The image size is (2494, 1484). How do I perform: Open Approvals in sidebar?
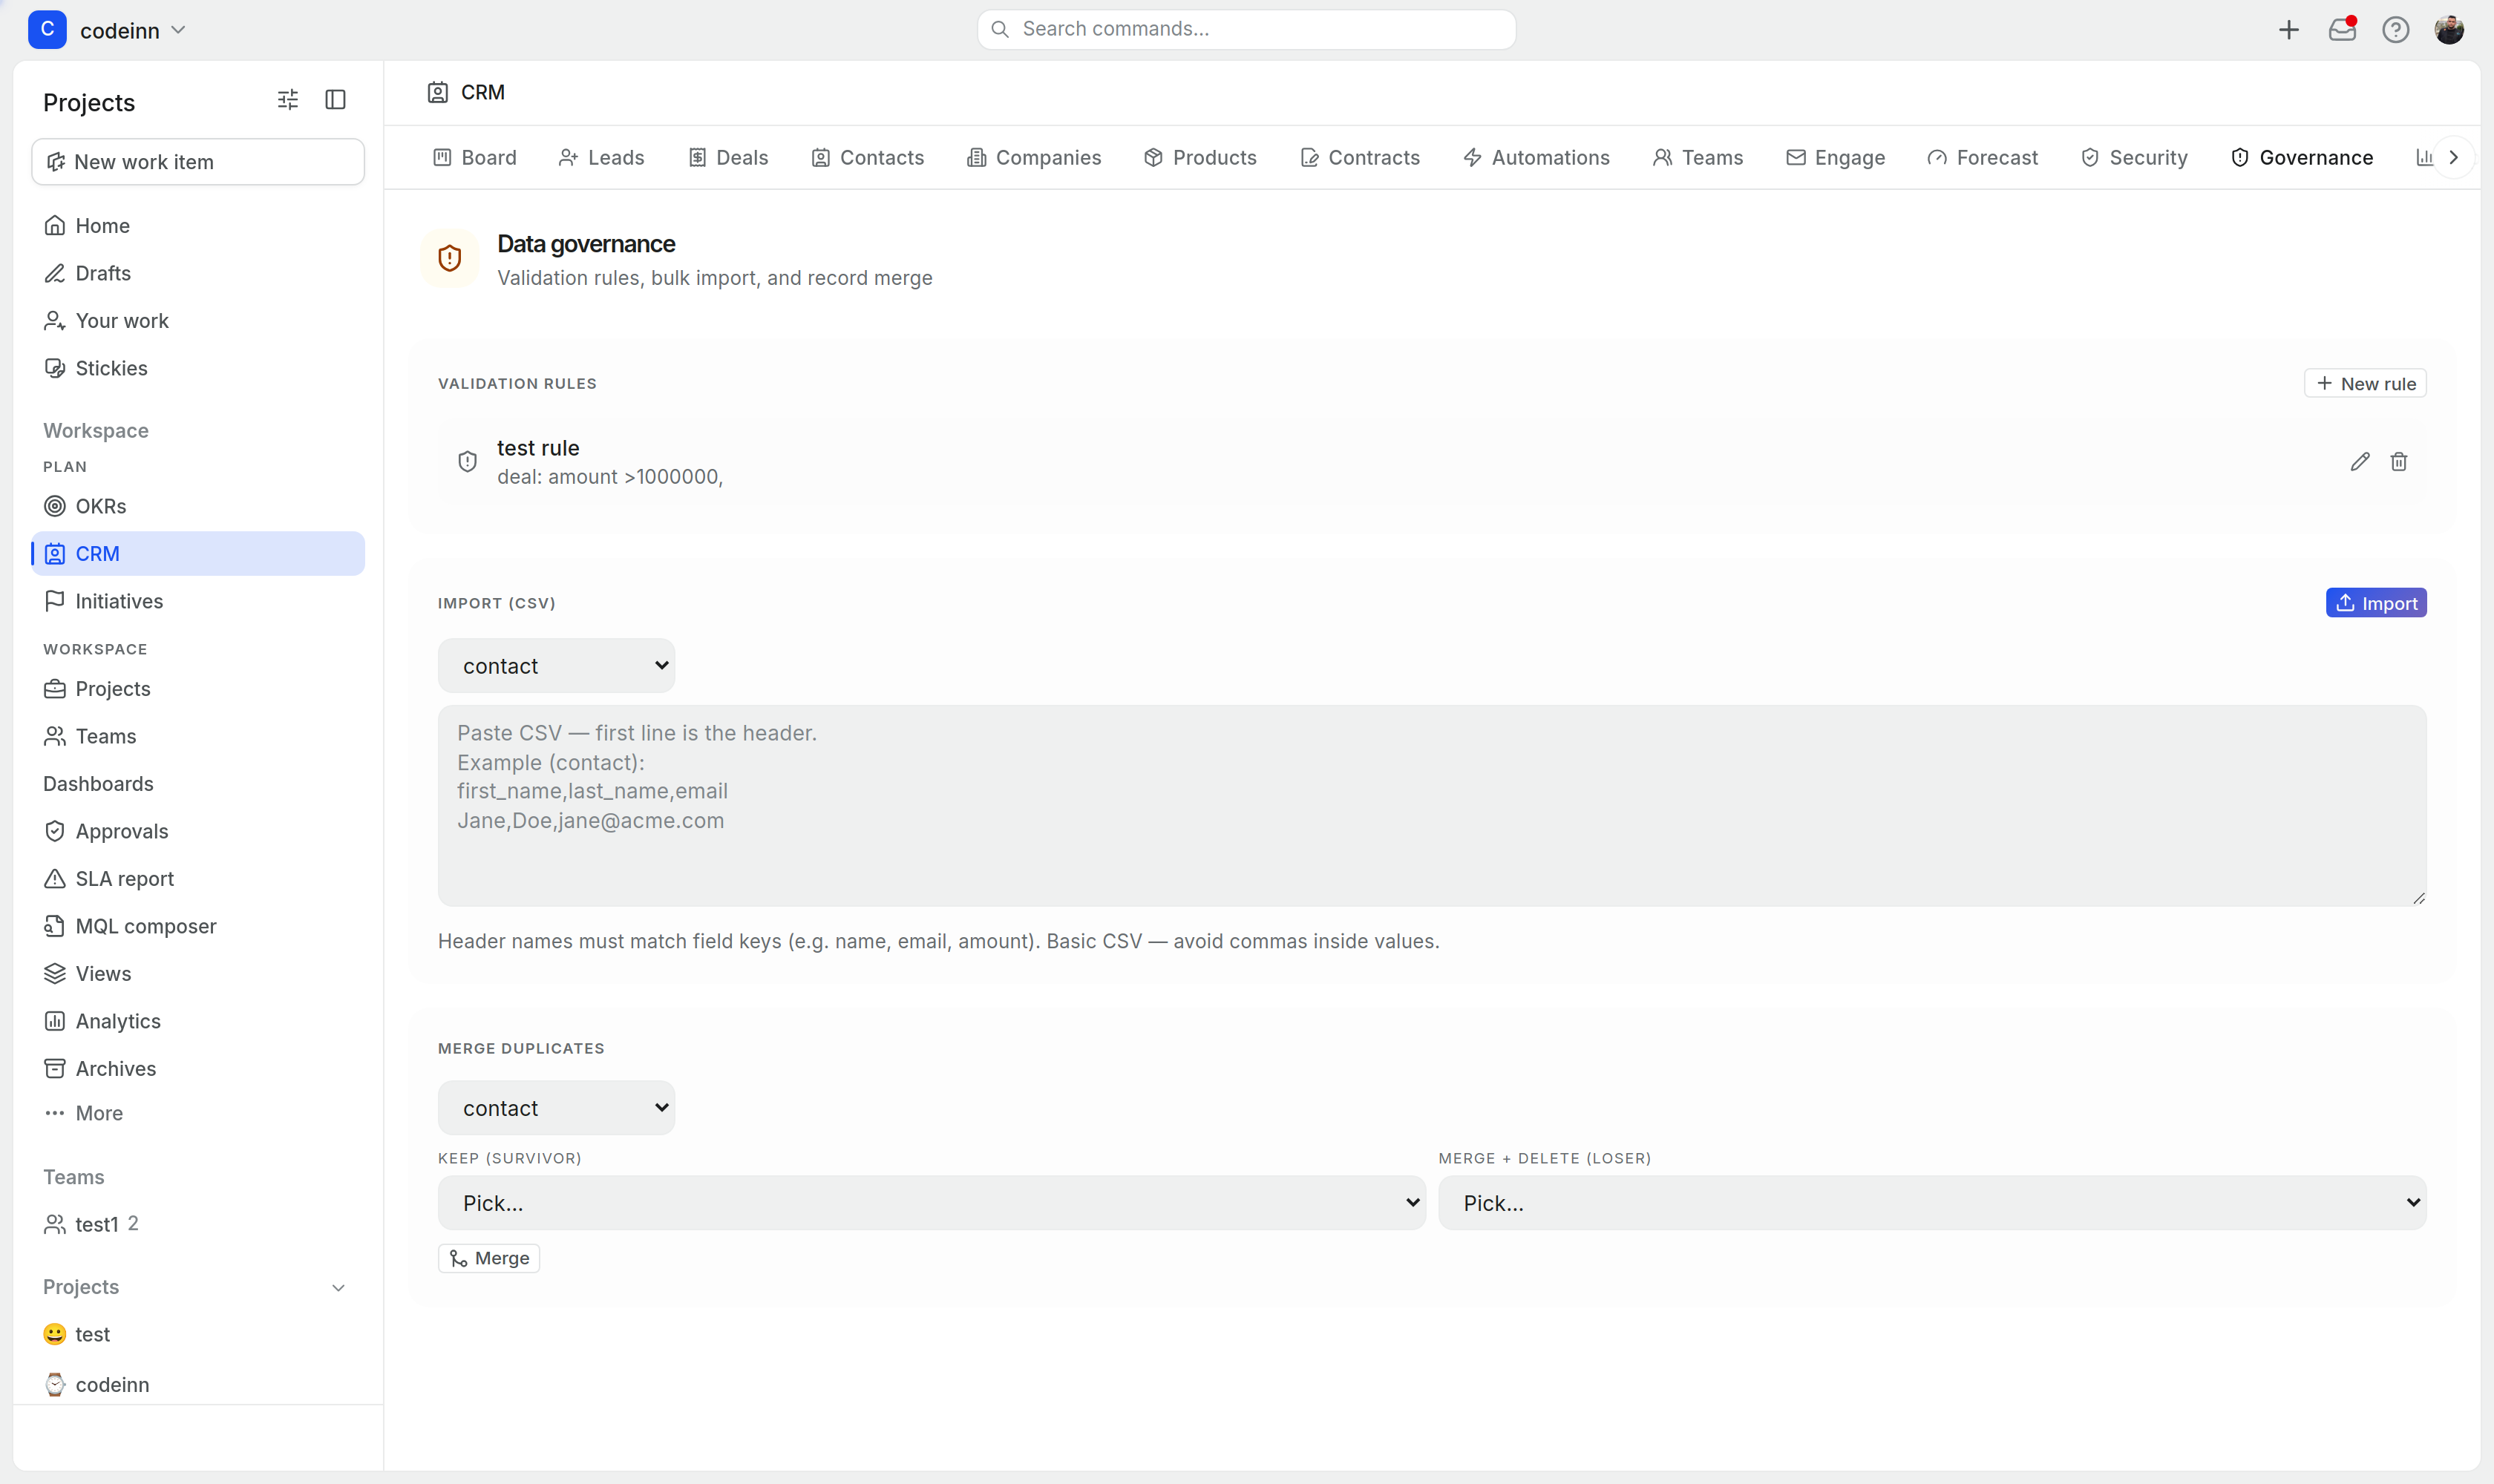tap(198, 831)
